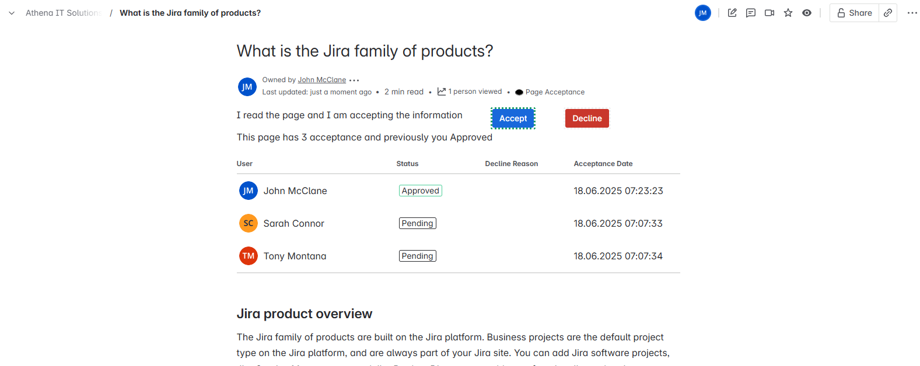Copy the page link icon
The height and width of the screenshot is (366, 920).
(888, 13)
